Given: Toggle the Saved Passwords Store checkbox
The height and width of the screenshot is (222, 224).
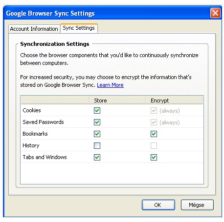Looking at the screenshot, I should point(97,122).
